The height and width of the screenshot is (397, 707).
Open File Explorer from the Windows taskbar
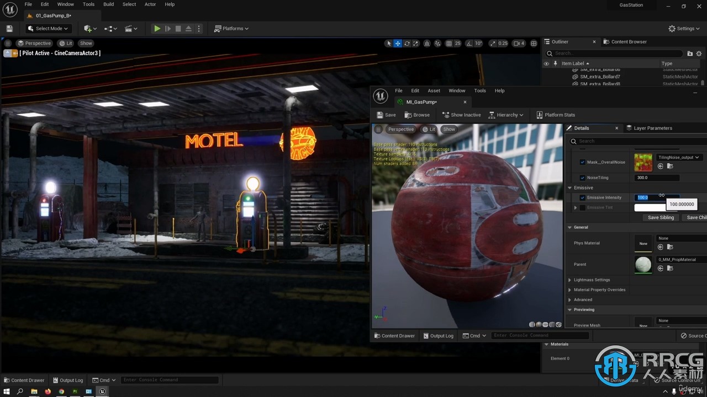coord(34,391)
